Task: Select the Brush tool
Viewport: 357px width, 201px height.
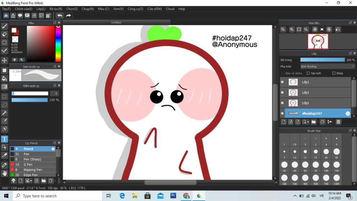Action: [4, 26]
